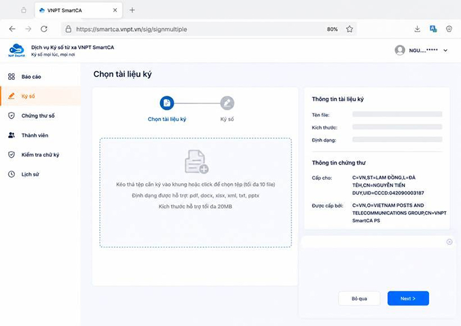The height and width of the screenshot is (326, 461).
Task: Click the Bỏ qua button
Action: tap(359, 298)
